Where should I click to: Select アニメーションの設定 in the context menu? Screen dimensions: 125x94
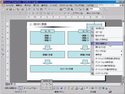(107, 62)
